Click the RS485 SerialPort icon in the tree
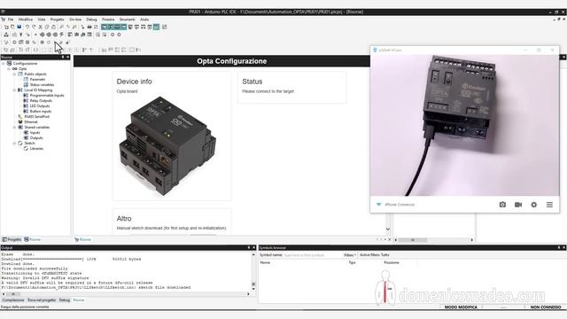This screenshot has width=567, height=319. [20, 117]
